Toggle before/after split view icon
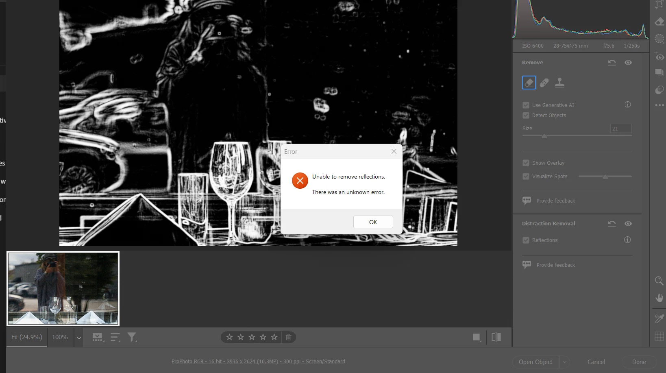The height and width of the screenshot is (373, 666). [x=496, y=337]
